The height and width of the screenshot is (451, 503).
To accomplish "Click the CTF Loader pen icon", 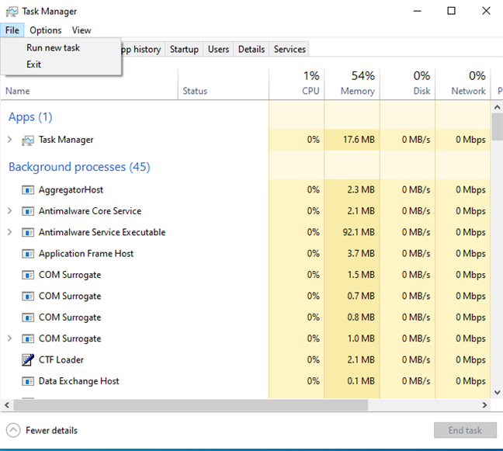I will [28, 360].
